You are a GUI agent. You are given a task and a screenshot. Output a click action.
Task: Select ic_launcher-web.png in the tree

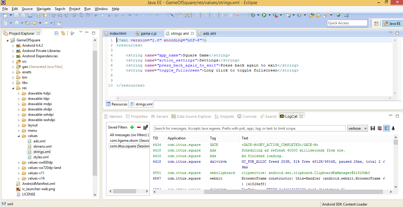tap(38, 189)
